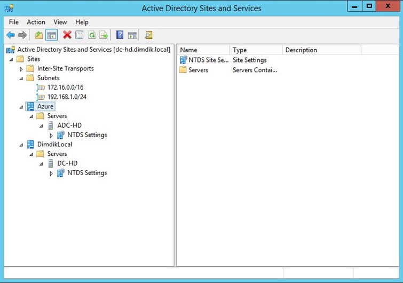Click the Forward arrow toolbar icon
The height and width of the screenshot is (283, 403).
pyautogui.click(x=22, y=35)
